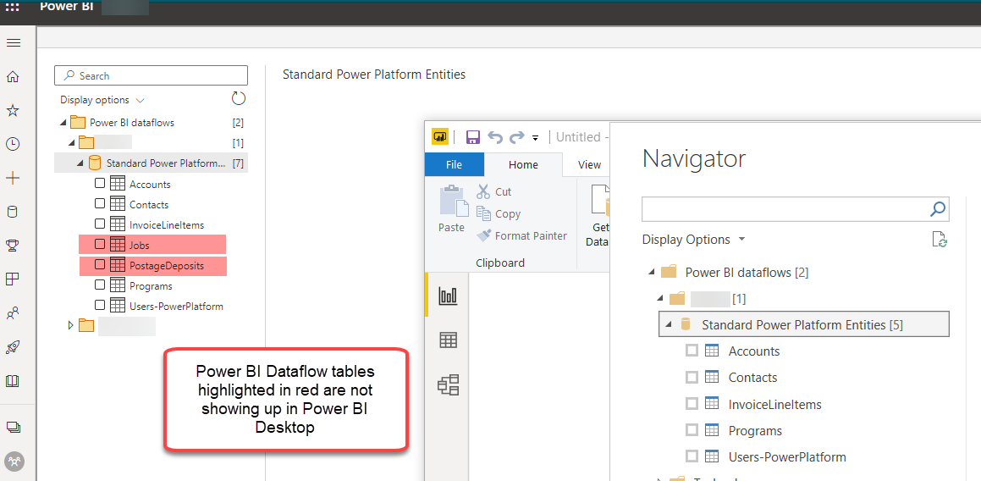Collapse the redacted workspace folder in web tree

tap(71, 143)
